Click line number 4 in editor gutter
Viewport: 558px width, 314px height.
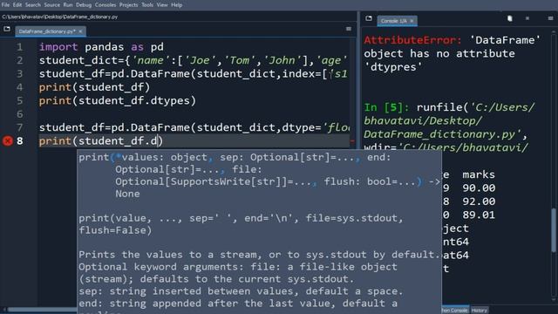pos(19,87)
